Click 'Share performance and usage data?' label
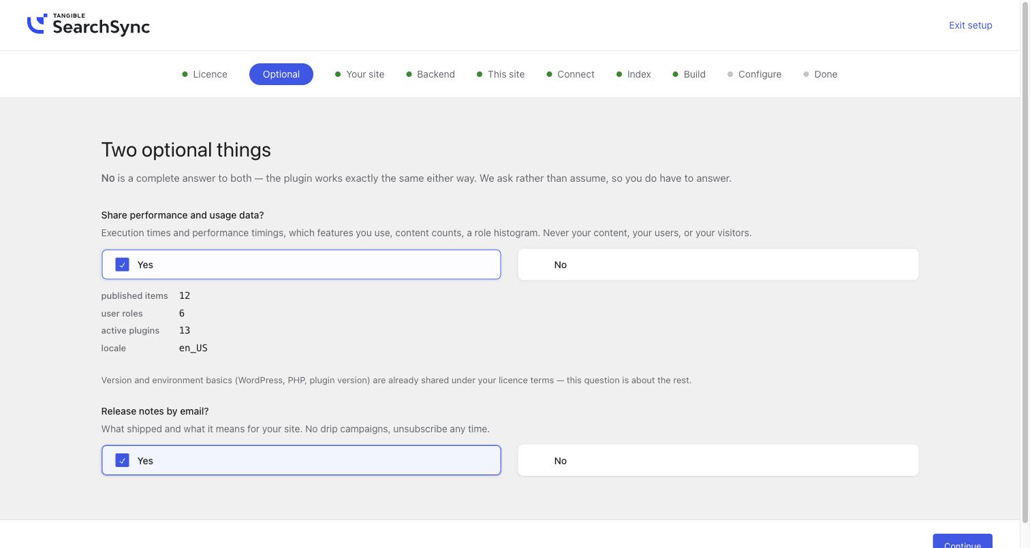Image resolution: width=1030 pixels, height=548 pixels. (183, 215)
